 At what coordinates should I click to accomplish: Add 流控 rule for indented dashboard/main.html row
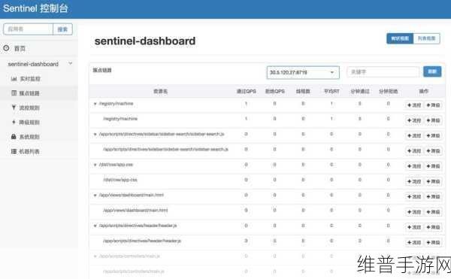click(414, 212)
